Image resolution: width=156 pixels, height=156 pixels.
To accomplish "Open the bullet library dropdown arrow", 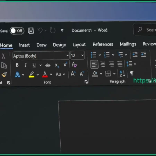I will pyautogui.click(x=100, y=55).
